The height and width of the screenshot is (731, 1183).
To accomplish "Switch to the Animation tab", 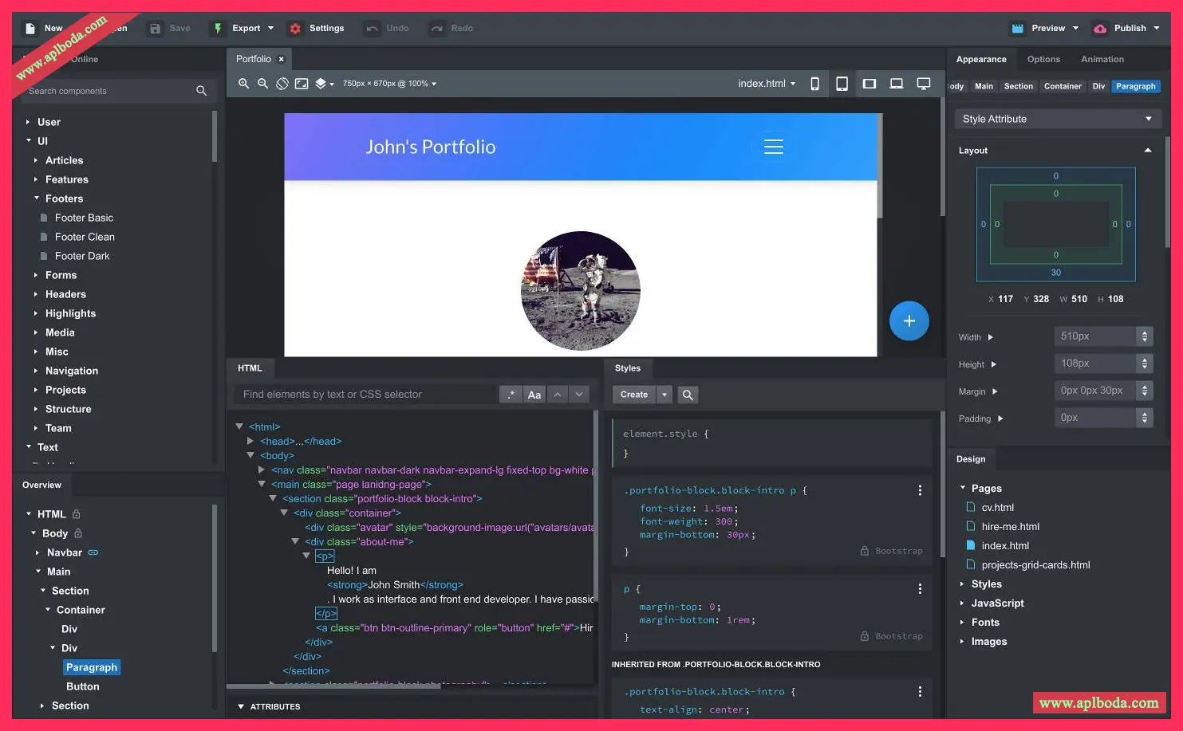I will pyautogui.click(x=1102, y=59).
